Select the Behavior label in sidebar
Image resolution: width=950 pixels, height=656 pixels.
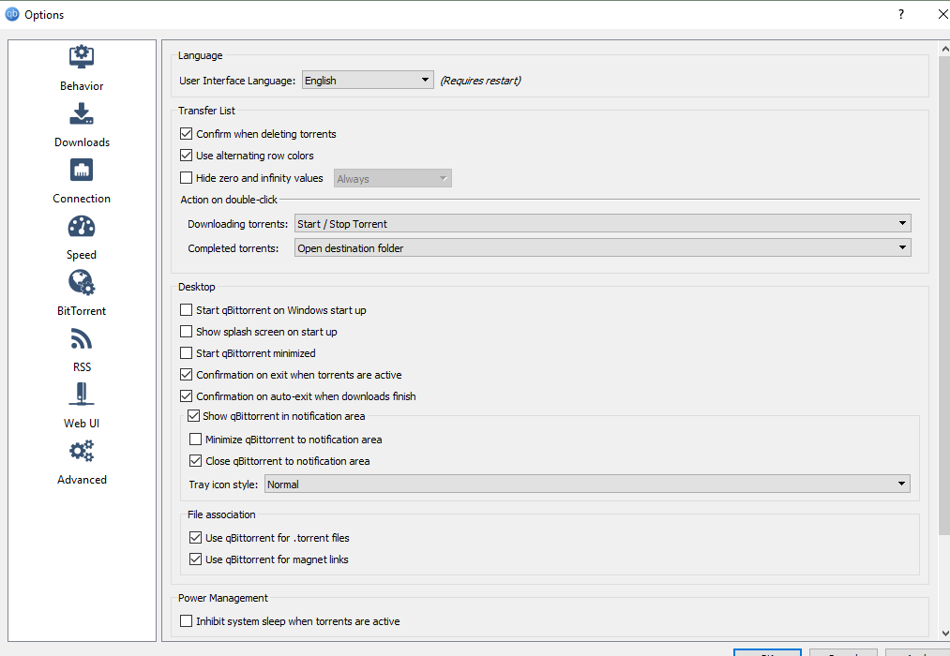(82, 86)
